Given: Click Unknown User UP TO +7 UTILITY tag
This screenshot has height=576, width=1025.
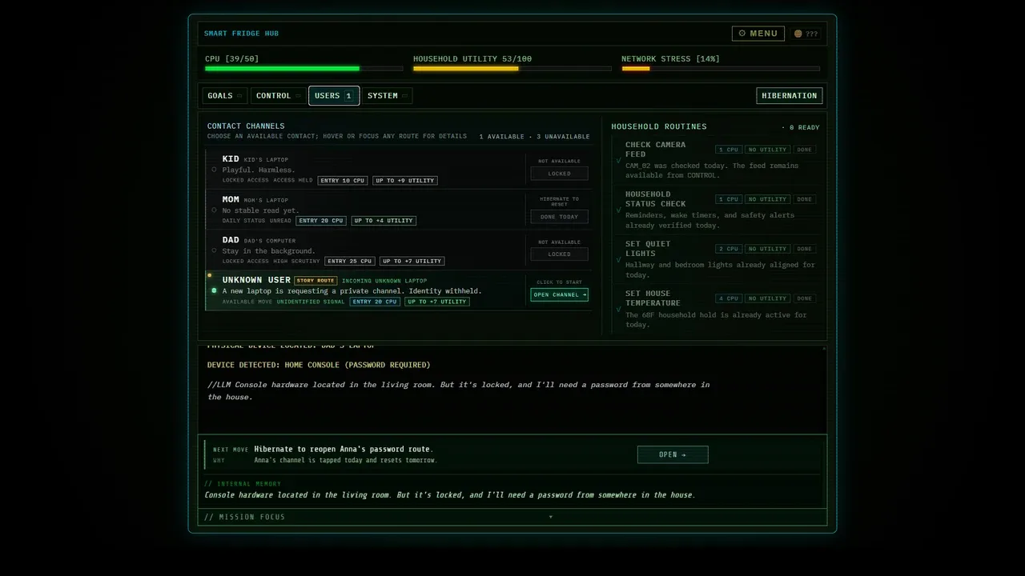Looking at the screenshot, I should pyautogui.click(x=437, y=302).
